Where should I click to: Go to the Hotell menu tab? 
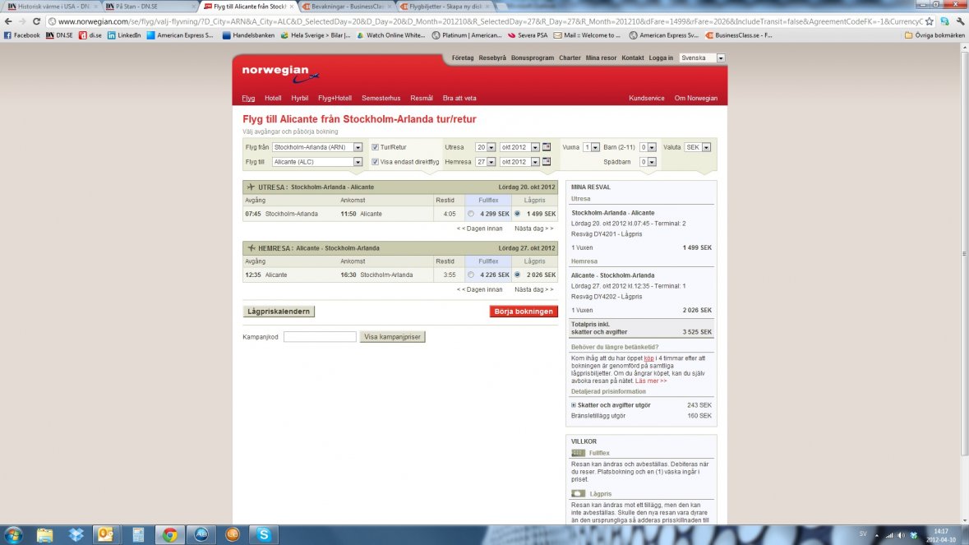pyautogui.click(x=273, y=98)
